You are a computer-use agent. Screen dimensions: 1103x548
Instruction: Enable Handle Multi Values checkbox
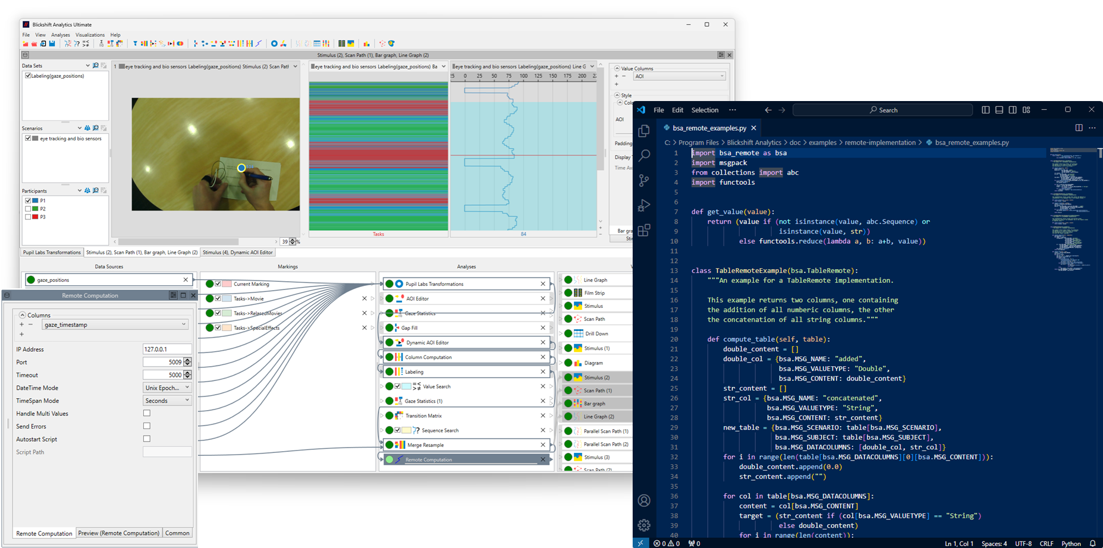tap(147, 413)
